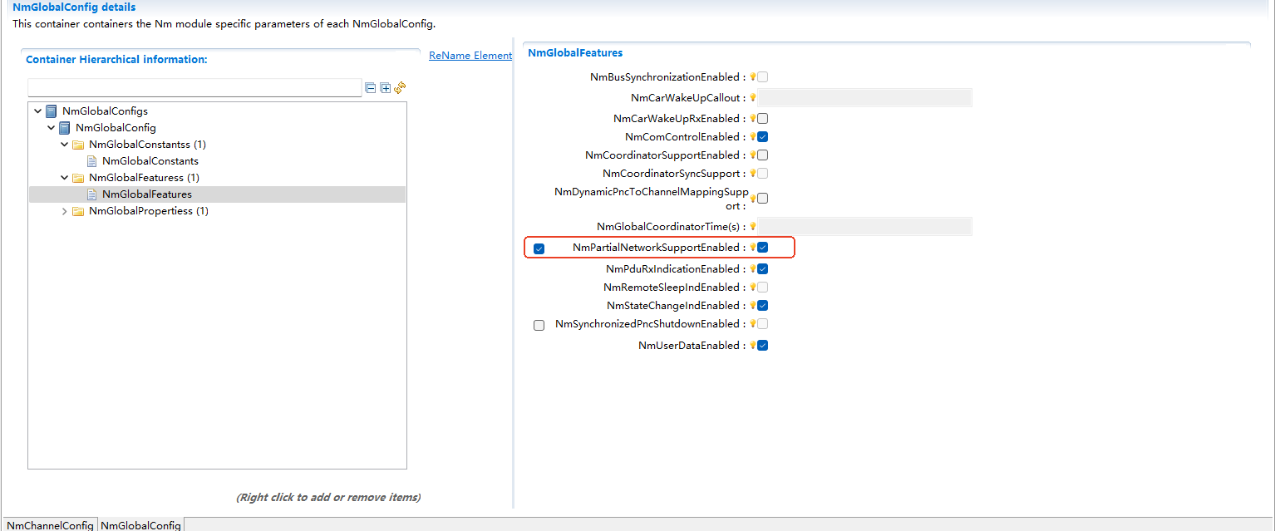
Task: Click the tree search input box
Action: click(x=194, y=86)
